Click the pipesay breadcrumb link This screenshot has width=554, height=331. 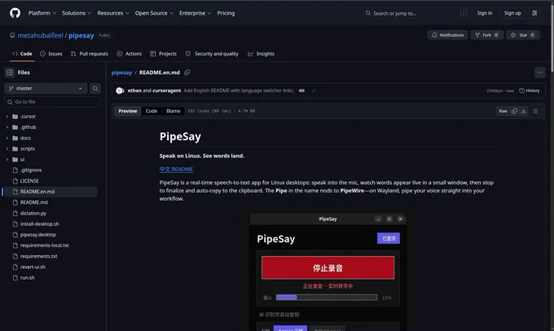pos(121,73)
